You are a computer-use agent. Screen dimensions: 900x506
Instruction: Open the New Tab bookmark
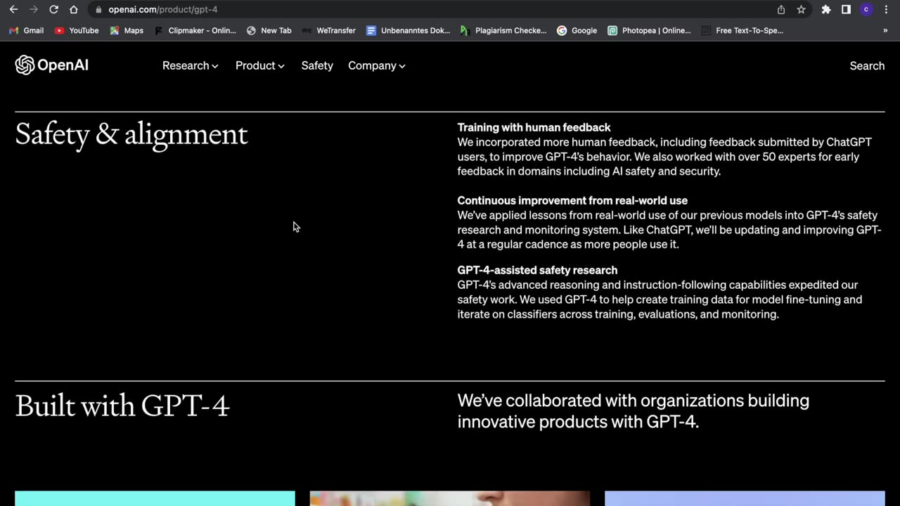[269, 30]
